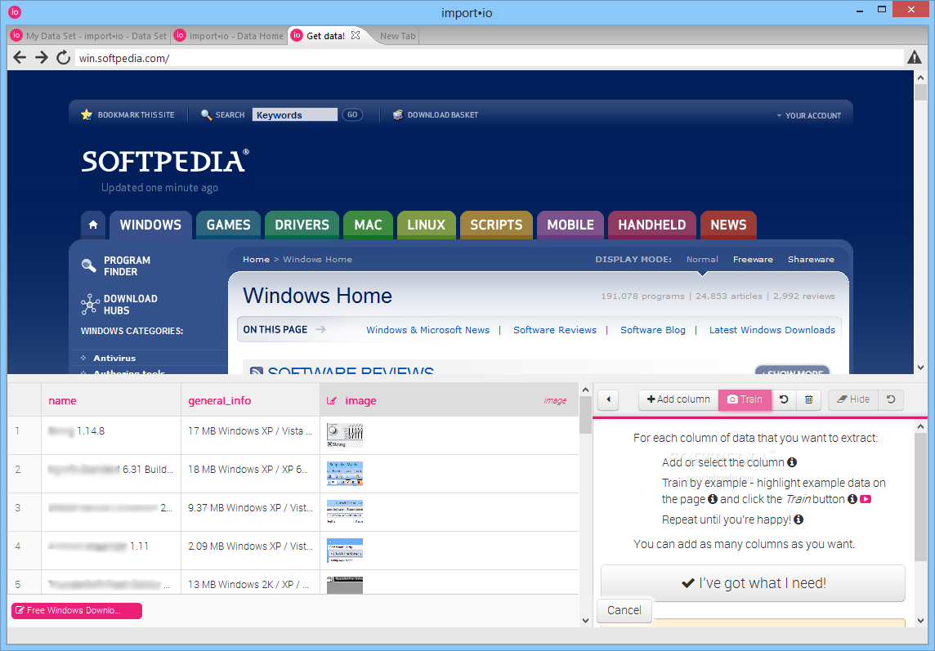Click info icon beside 'Add or select the column'
The image size is (935, 651).
point(792,462)
